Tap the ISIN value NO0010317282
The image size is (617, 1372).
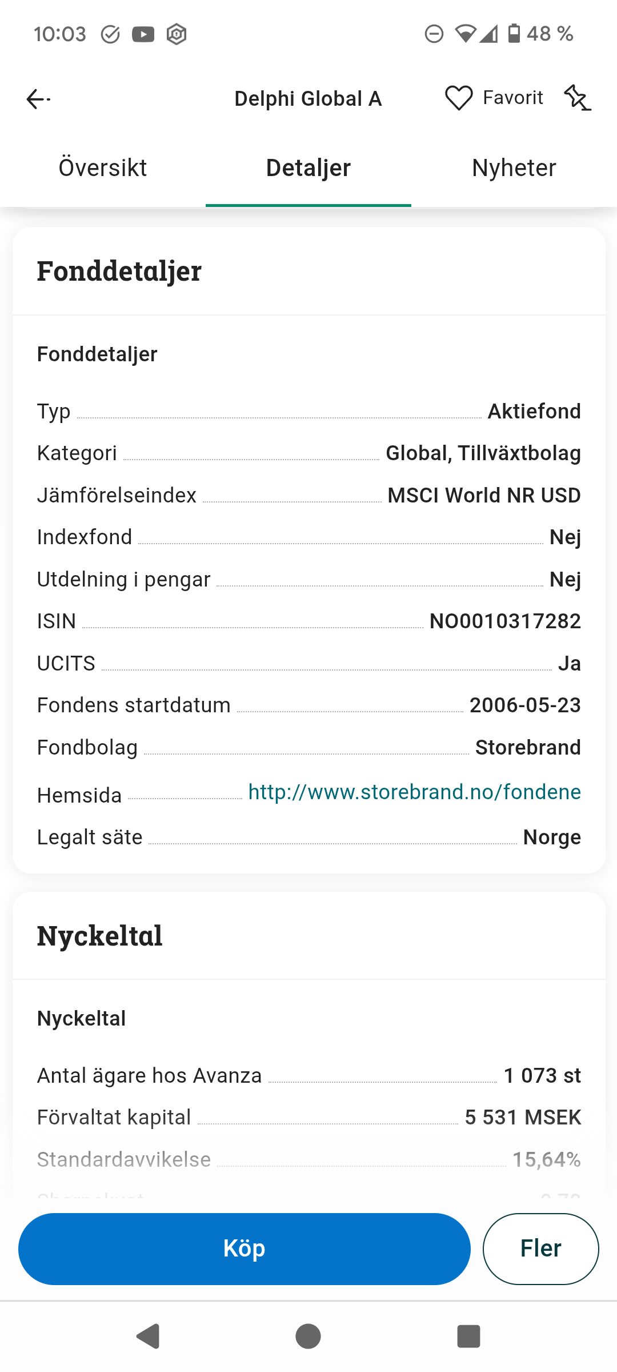[505, 621]
